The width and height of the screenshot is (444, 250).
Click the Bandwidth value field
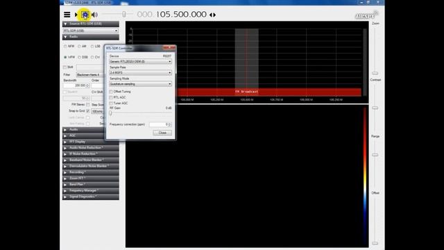tap(76, 85)
